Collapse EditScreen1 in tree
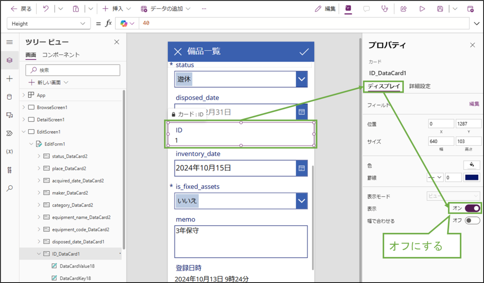Viewport: 484px width, 283px height. pos(24,132)
